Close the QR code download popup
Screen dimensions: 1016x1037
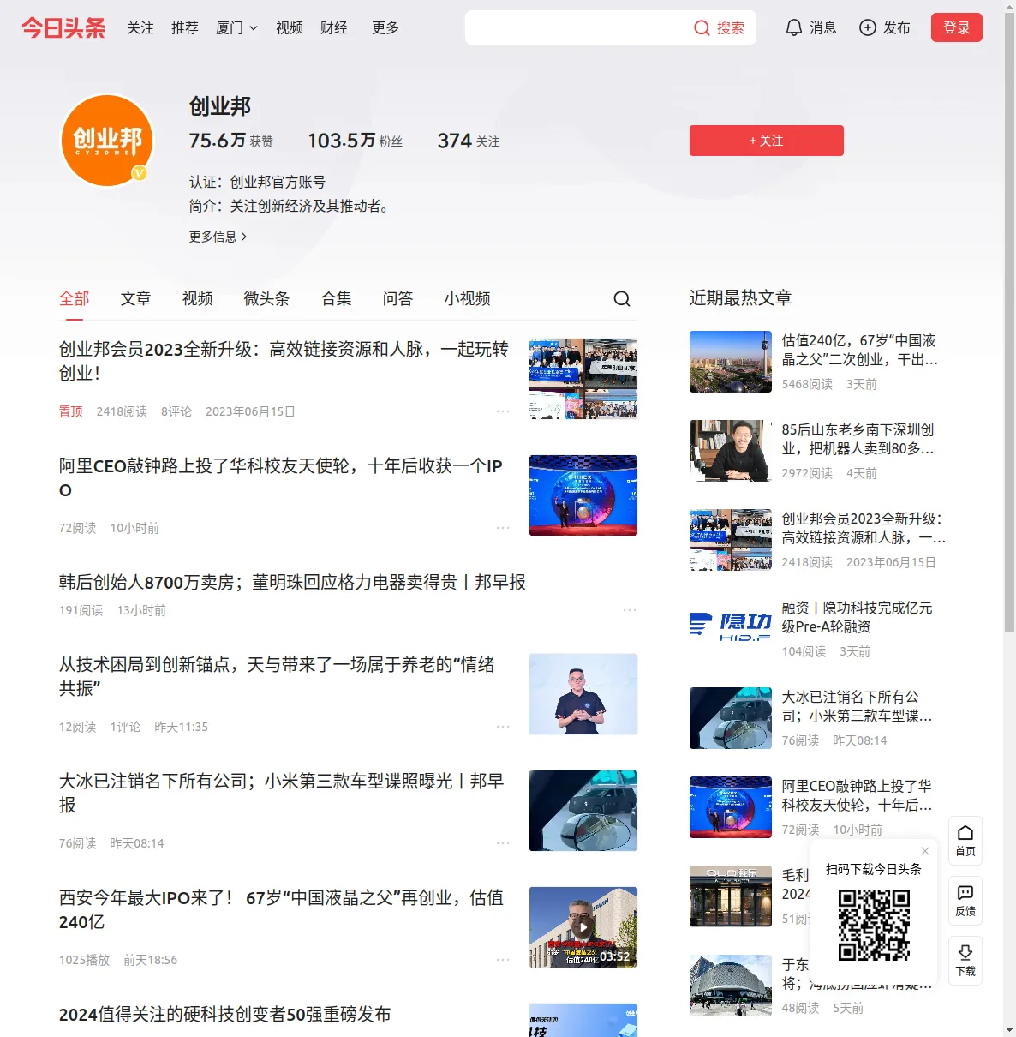point(925,851)
